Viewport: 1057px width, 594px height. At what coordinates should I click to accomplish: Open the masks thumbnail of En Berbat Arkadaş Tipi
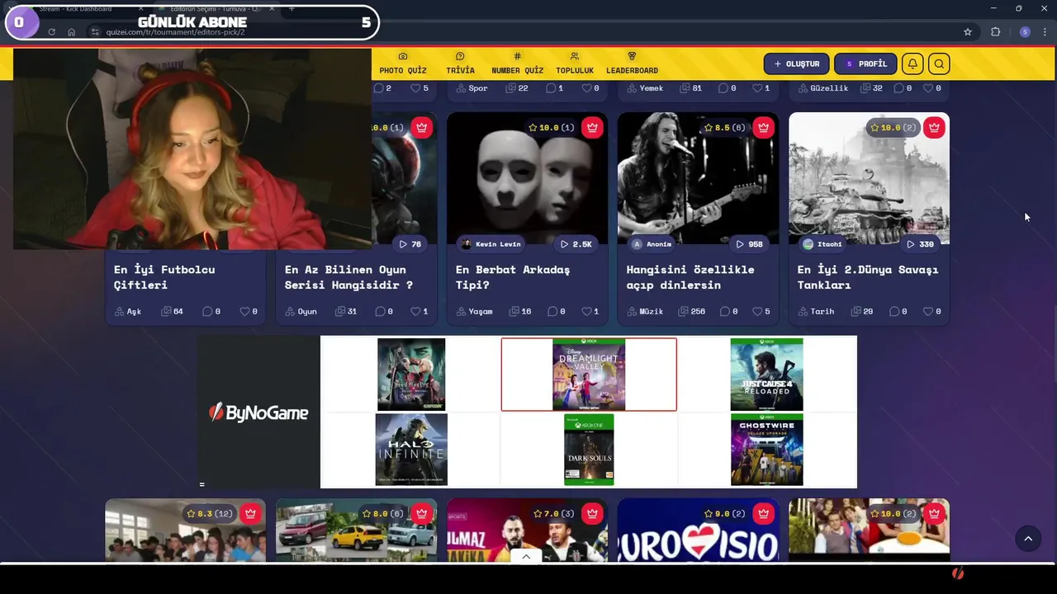point(527,178)
